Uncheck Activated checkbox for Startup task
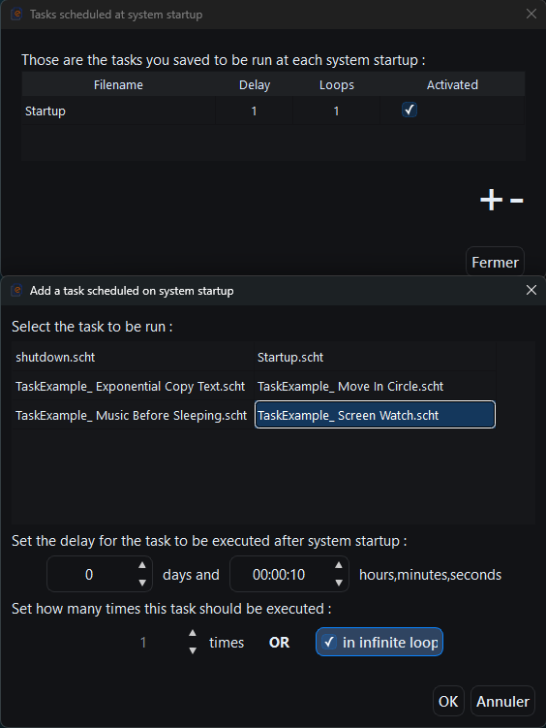The image size is (546, 728). 409,111
